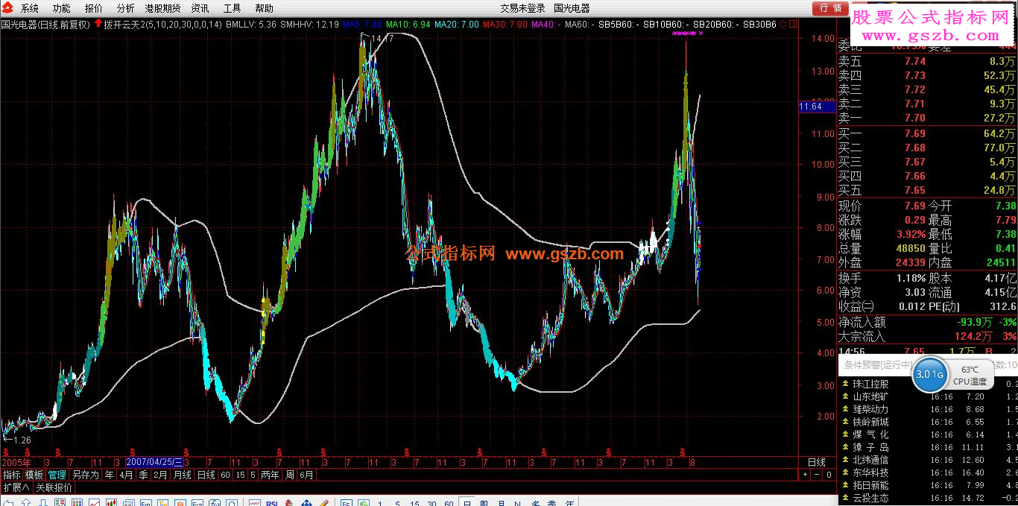Click the 0 reset button
The height and width of the screenshot is (506, 1018).
point(828,475)
